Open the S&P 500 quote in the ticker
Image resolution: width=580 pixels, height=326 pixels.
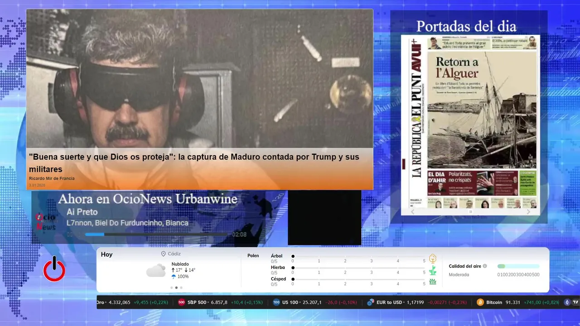[x=220, y=302]
